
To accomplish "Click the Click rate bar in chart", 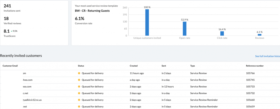I will coord(222,33).
